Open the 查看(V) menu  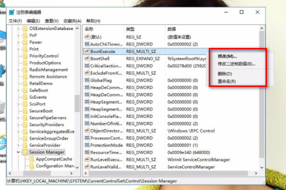[52, 21]
